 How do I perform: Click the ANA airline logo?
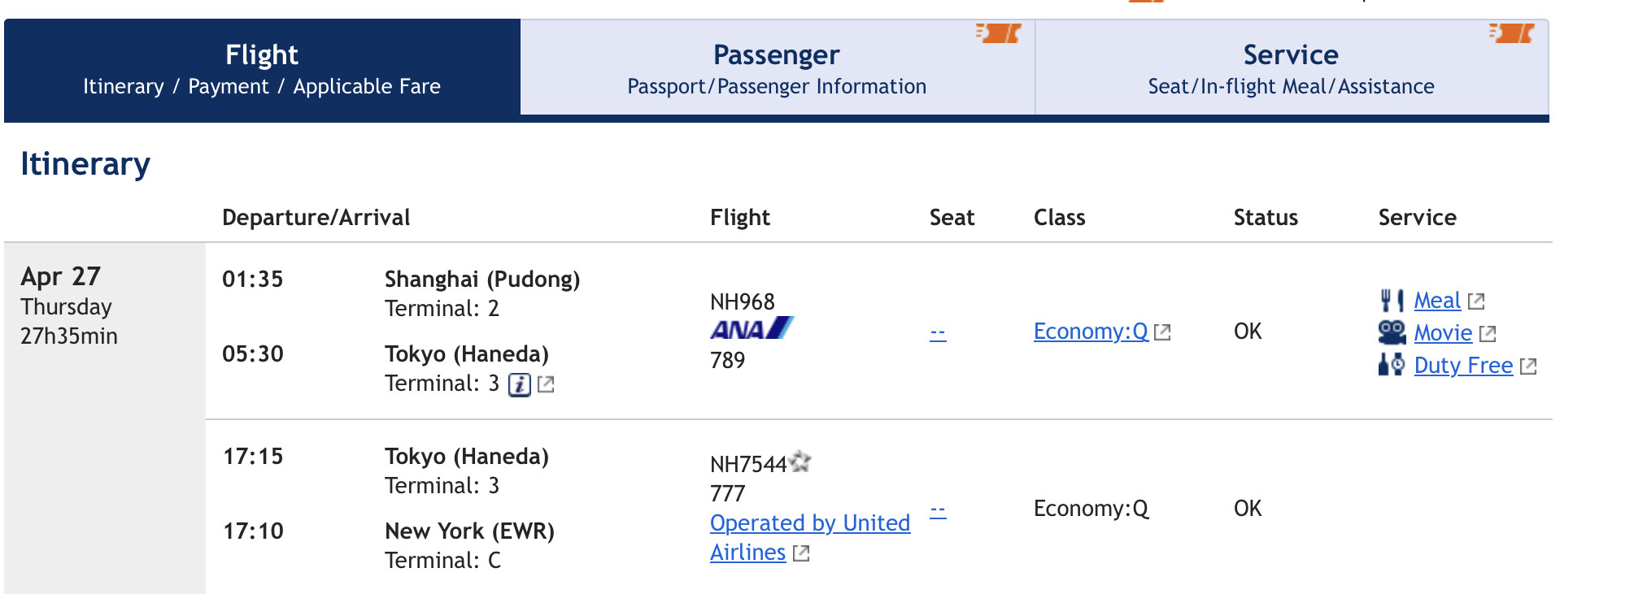tap(751, 329)
